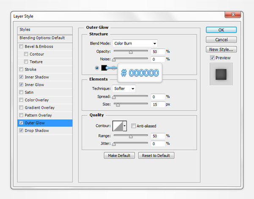254x199 pixels.
Task: Expand the Technique dropdown
Action: [x=124, y=89]
